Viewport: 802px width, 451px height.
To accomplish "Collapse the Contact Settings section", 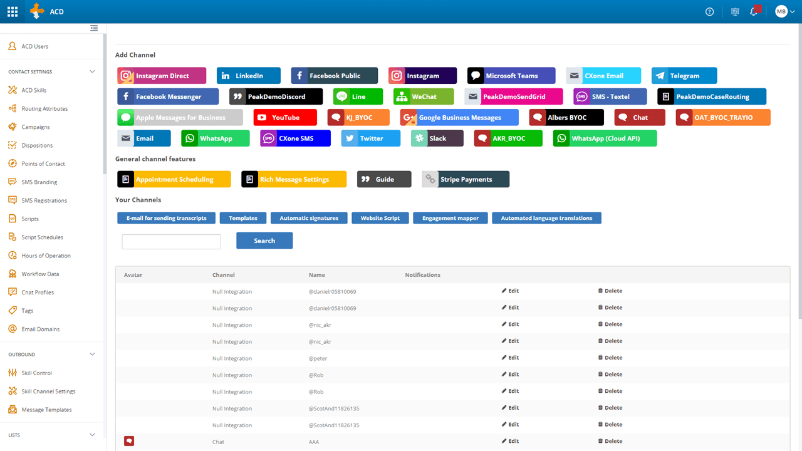I will click(92, 71).
